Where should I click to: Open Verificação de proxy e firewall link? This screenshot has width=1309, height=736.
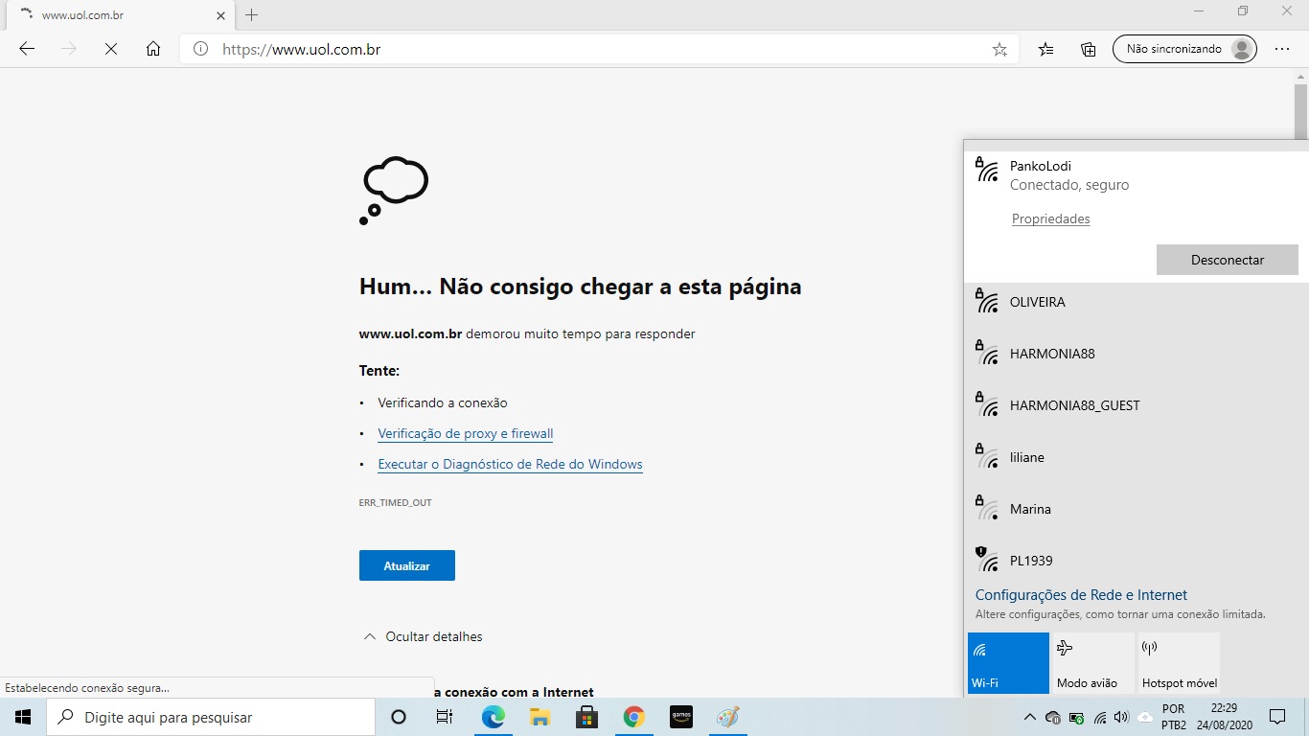466,433
